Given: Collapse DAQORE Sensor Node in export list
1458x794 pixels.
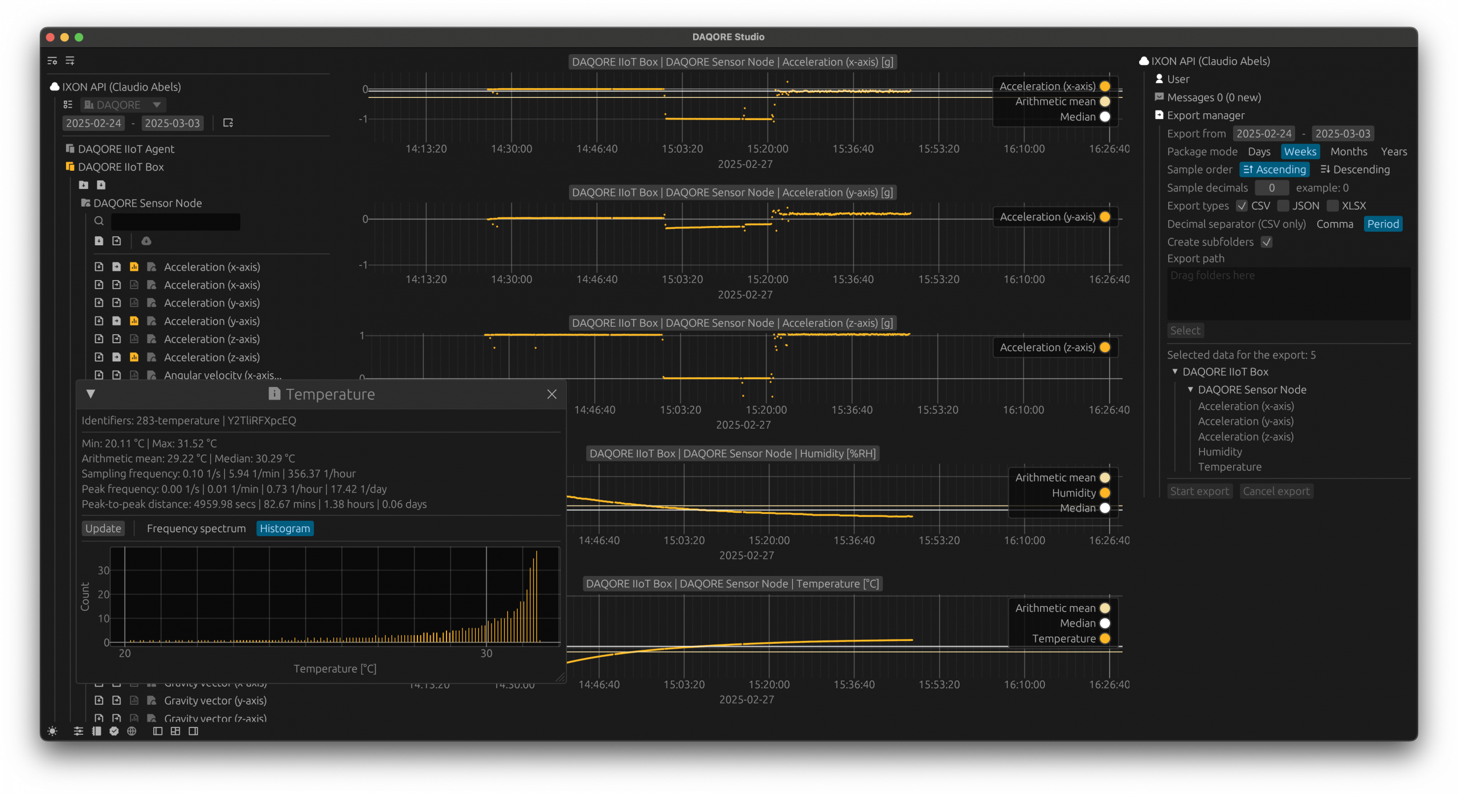Looking at the screenshot, I should [1190, 390].
